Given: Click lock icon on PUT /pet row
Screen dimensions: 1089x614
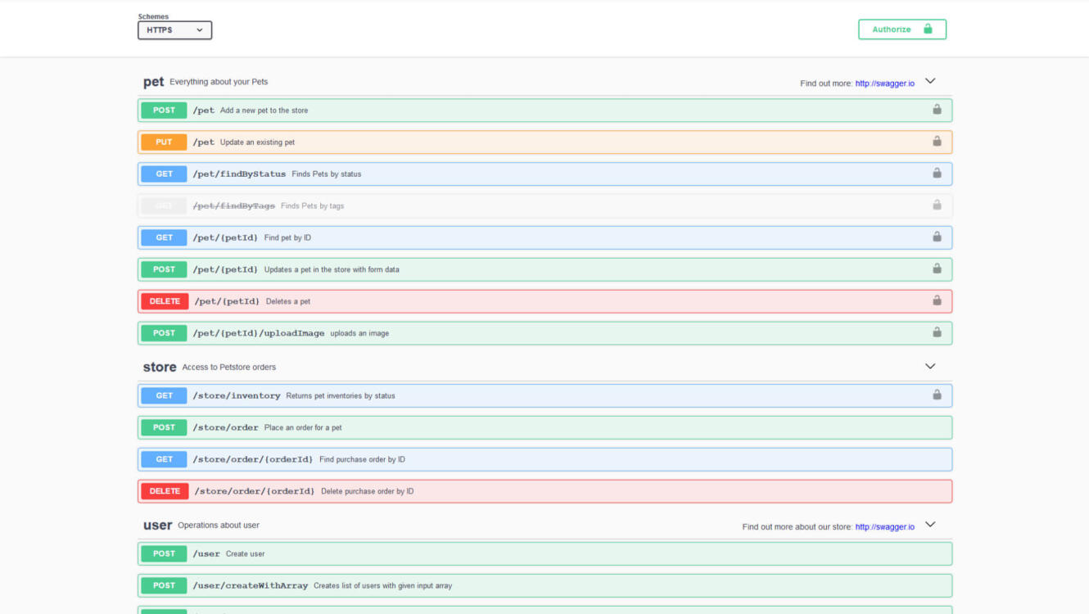Looking at the screenshot, I should click(937, 142).
